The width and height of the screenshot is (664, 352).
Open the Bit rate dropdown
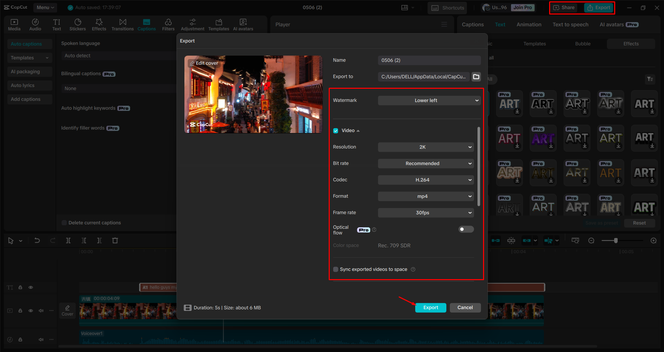click(426, 163)
